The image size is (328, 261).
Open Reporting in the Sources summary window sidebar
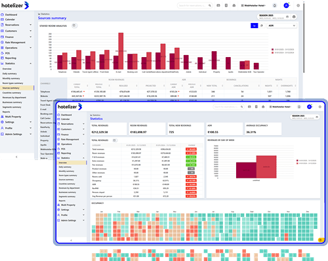coord(10,58)
